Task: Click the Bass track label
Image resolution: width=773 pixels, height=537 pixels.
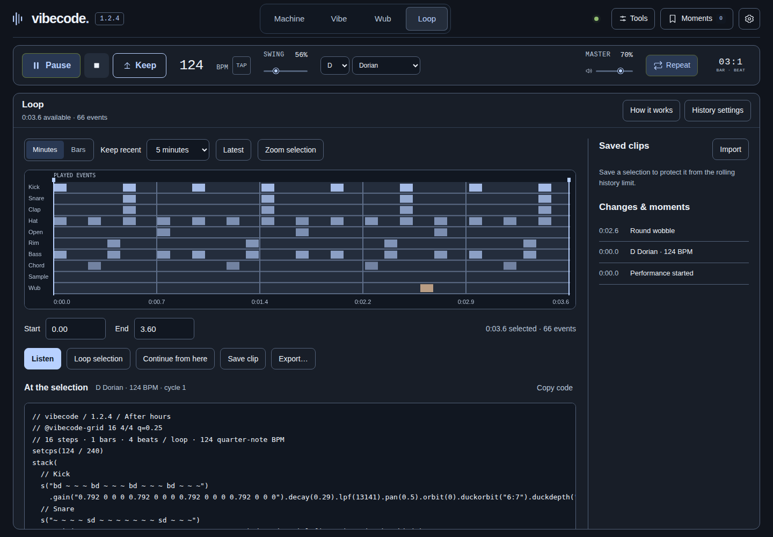Action: (x=35, y=254)
